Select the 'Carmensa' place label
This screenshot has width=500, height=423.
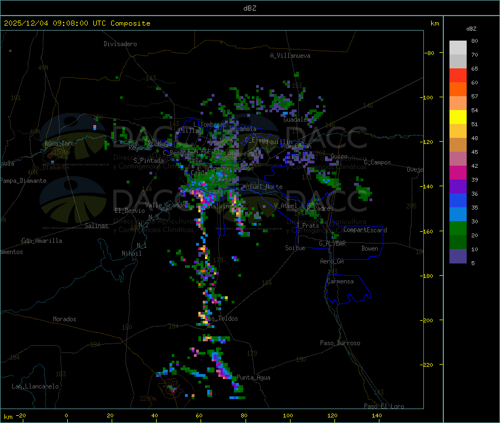coord(340,281)
